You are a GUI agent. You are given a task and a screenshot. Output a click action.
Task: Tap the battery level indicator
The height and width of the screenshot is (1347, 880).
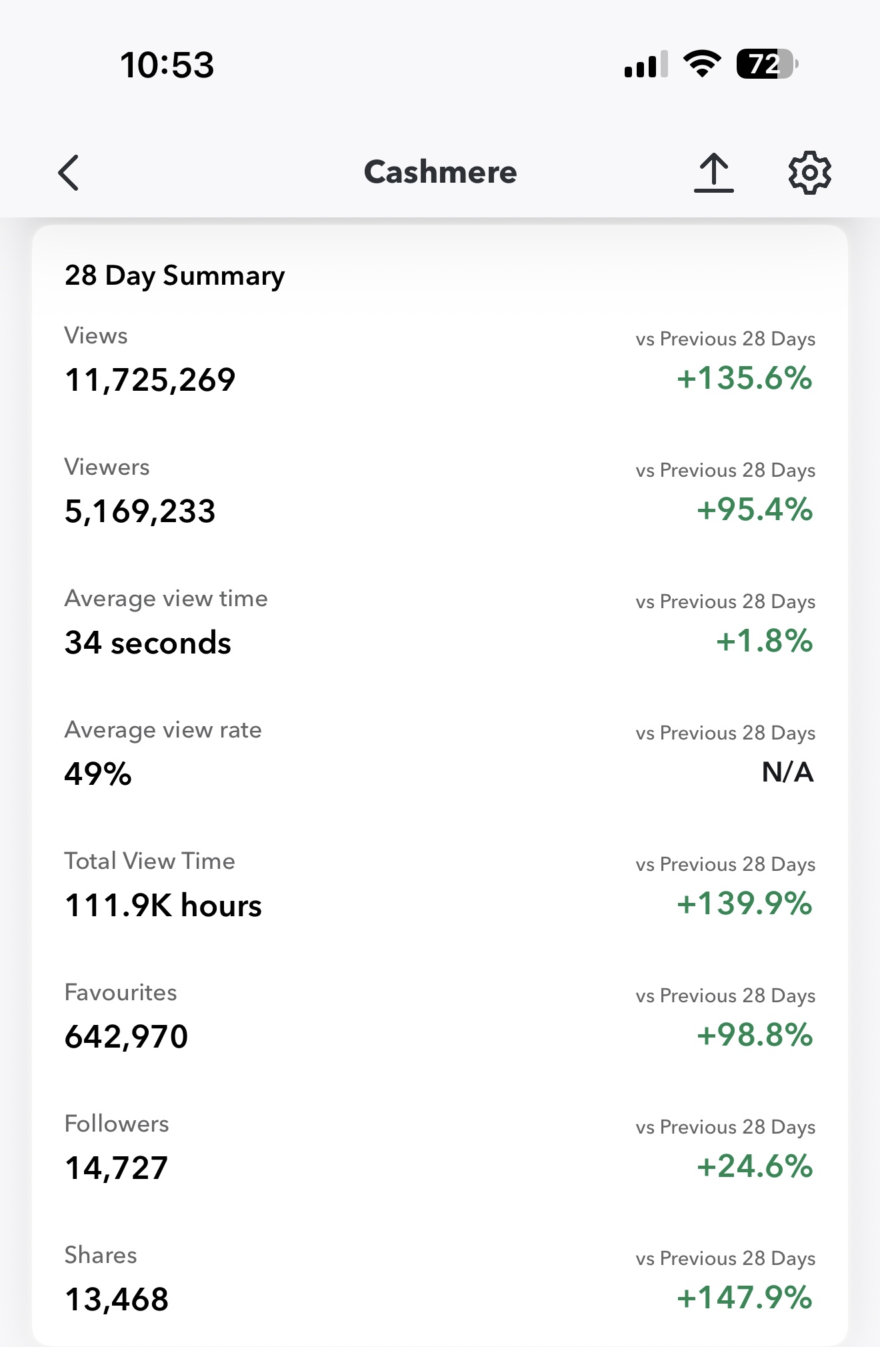[766, 65]
